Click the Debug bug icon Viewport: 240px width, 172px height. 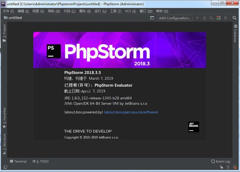[204, 18]
